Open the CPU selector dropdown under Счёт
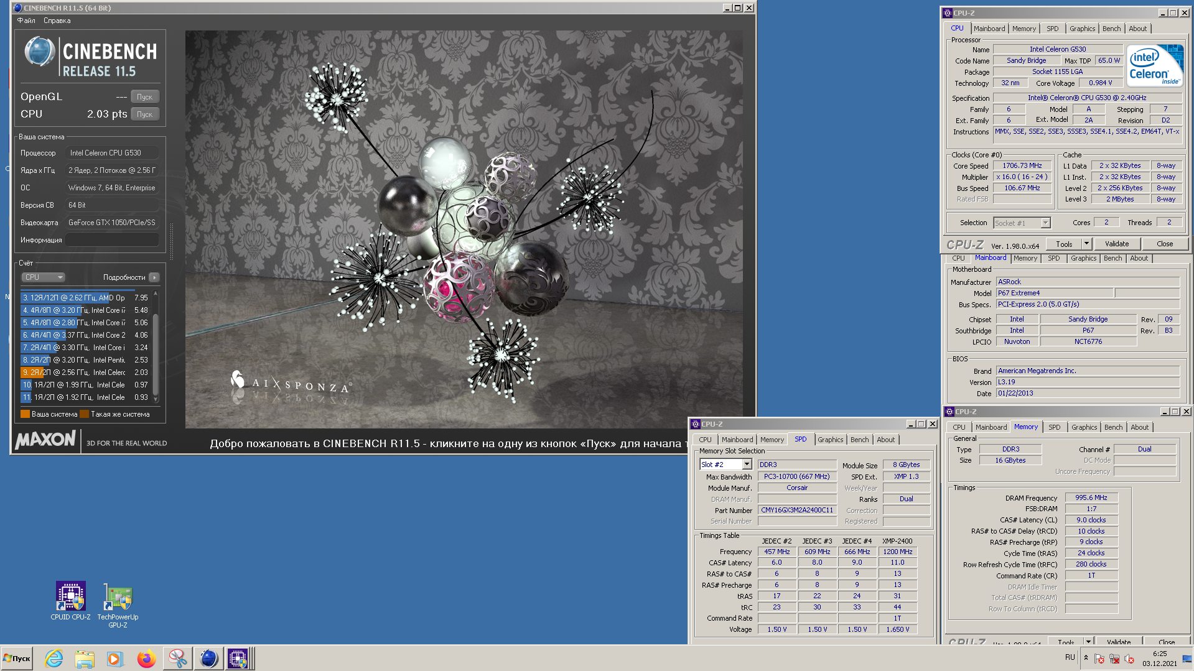 [x=44, y=277]
